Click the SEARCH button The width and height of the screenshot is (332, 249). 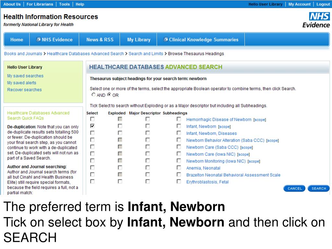pyautogui.click(x=319, y=188)
